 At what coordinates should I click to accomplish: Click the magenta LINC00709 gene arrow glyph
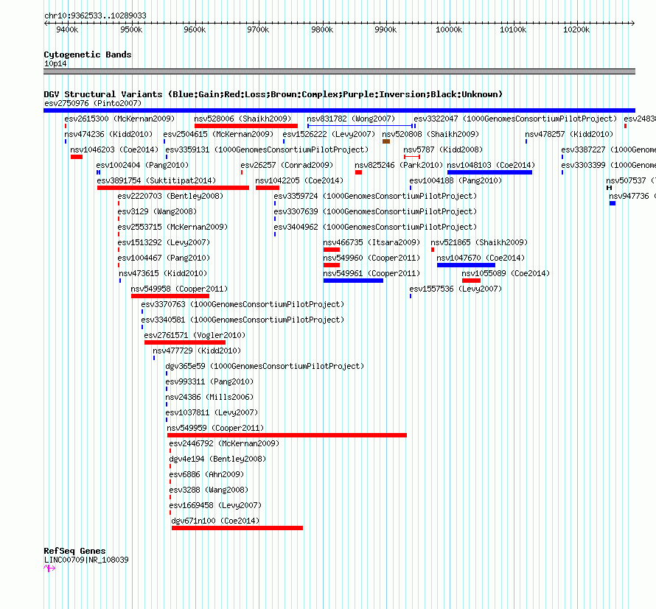click(x=49, y=568)
